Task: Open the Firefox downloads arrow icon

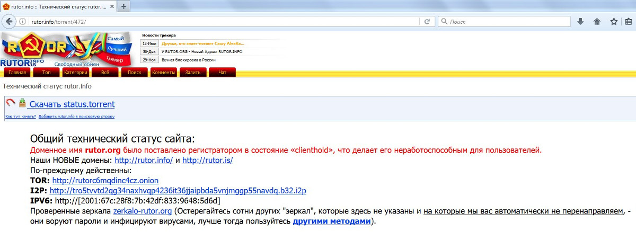Action: [x=580, y=22]
